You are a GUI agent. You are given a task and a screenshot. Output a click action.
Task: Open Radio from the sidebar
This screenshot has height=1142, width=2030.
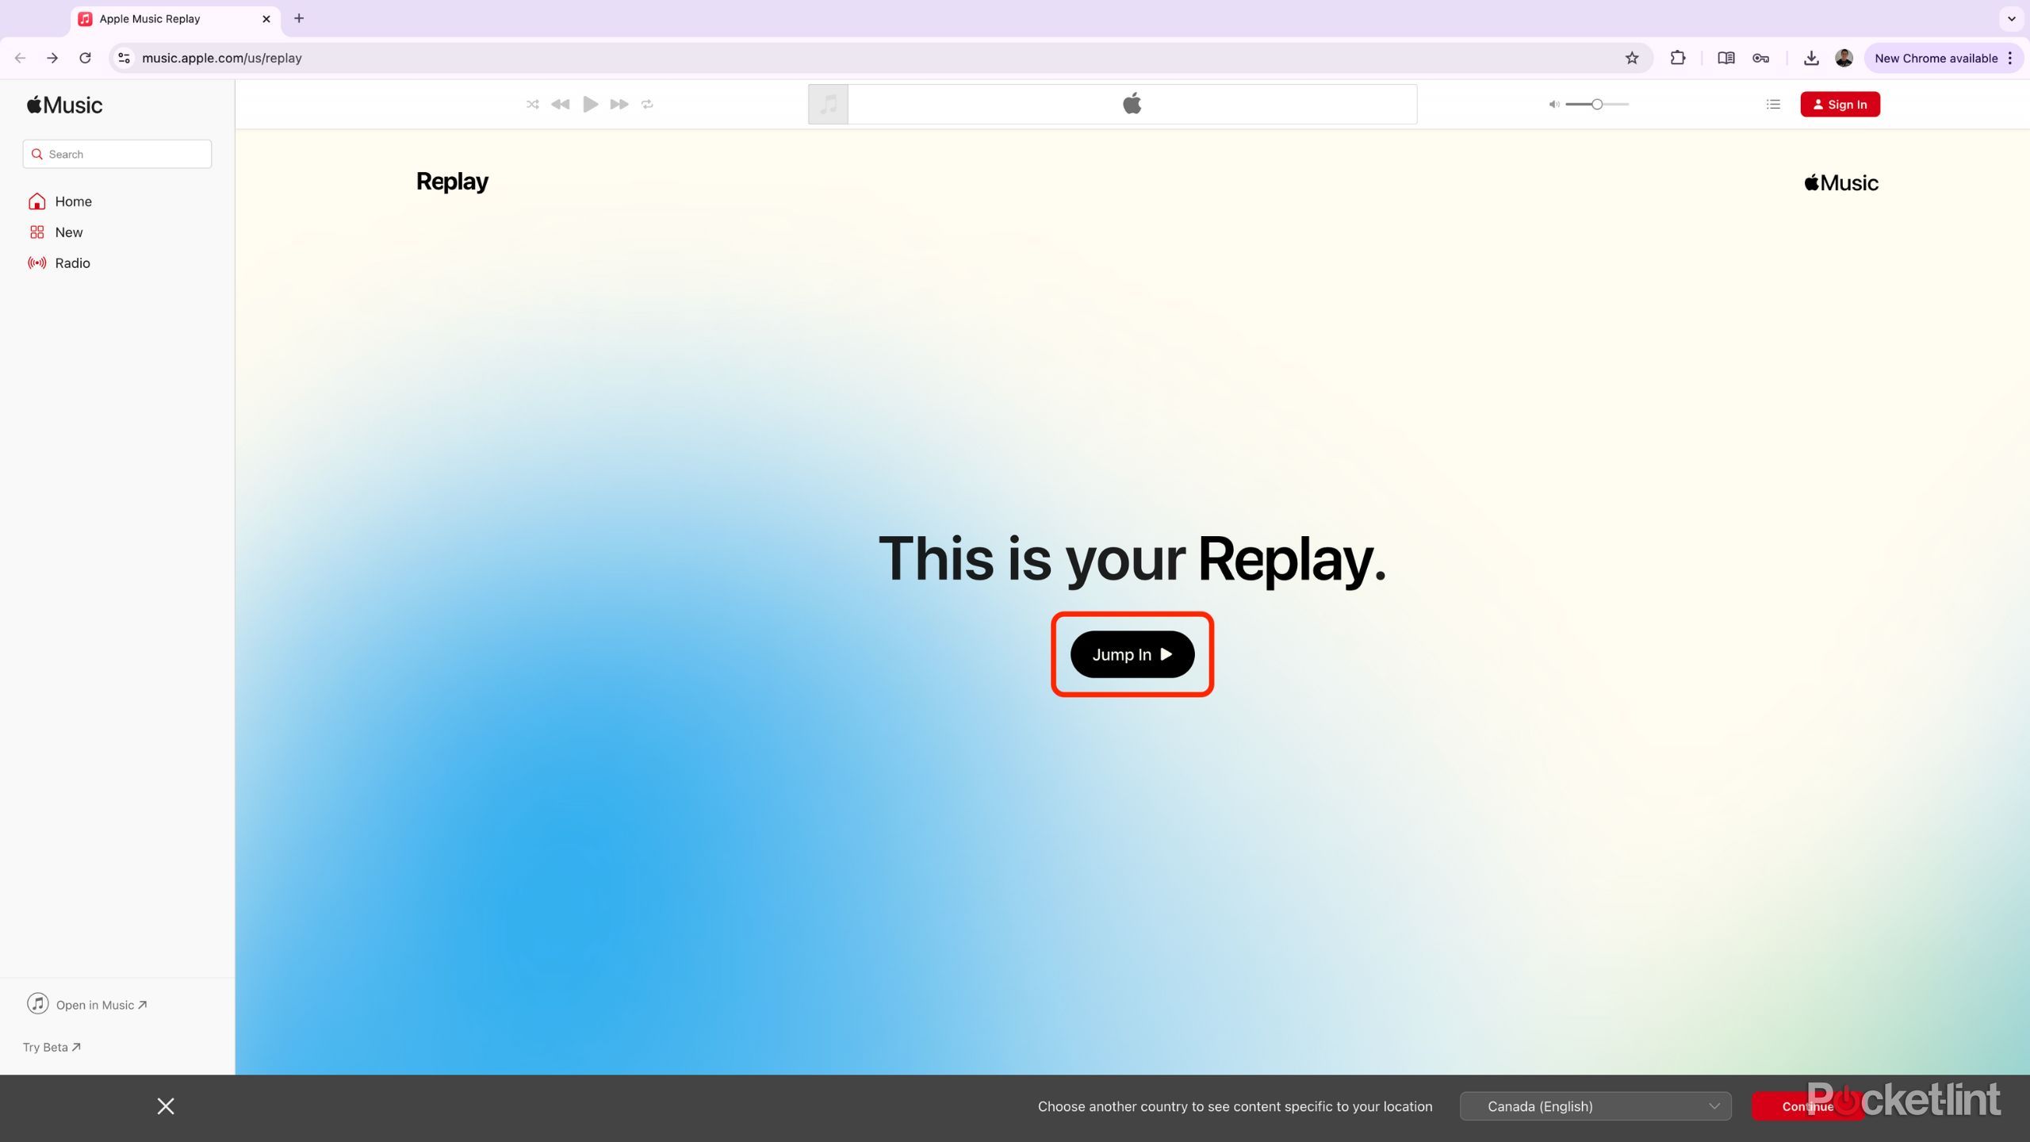pyautogui.click(x=72, y=263)
